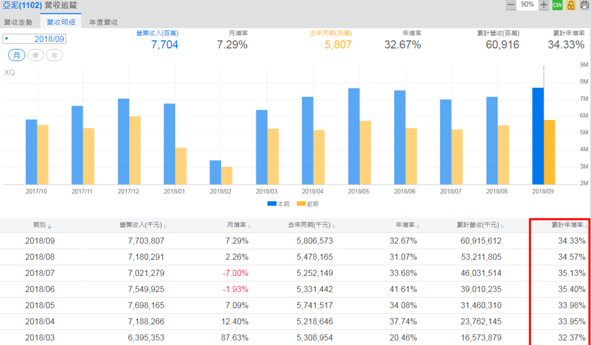Switch to the 營收走勢 tab

(x=18, y=22)
